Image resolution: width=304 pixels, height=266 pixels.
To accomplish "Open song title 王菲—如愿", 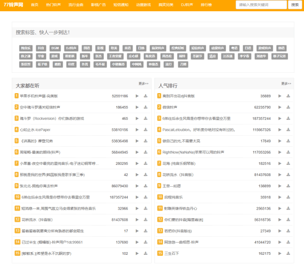I will (171, 186).
